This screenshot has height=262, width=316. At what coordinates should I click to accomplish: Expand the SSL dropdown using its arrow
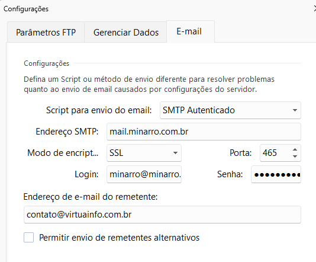[175, 153]
